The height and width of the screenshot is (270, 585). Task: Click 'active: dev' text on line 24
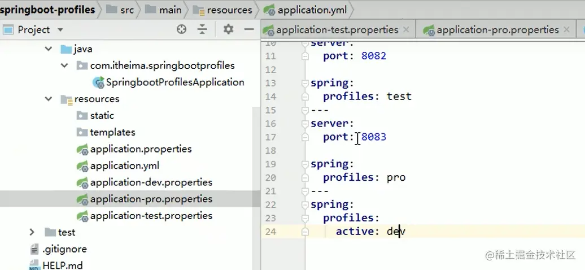point(370,232)
